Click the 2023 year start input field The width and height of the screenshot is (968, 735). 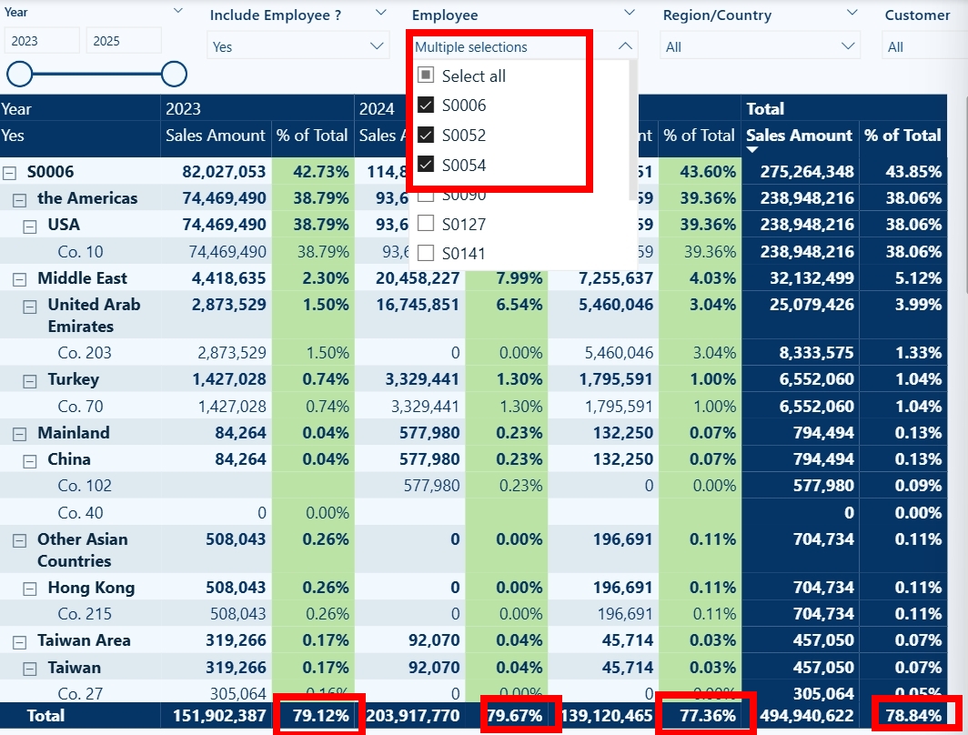point(42,41)
